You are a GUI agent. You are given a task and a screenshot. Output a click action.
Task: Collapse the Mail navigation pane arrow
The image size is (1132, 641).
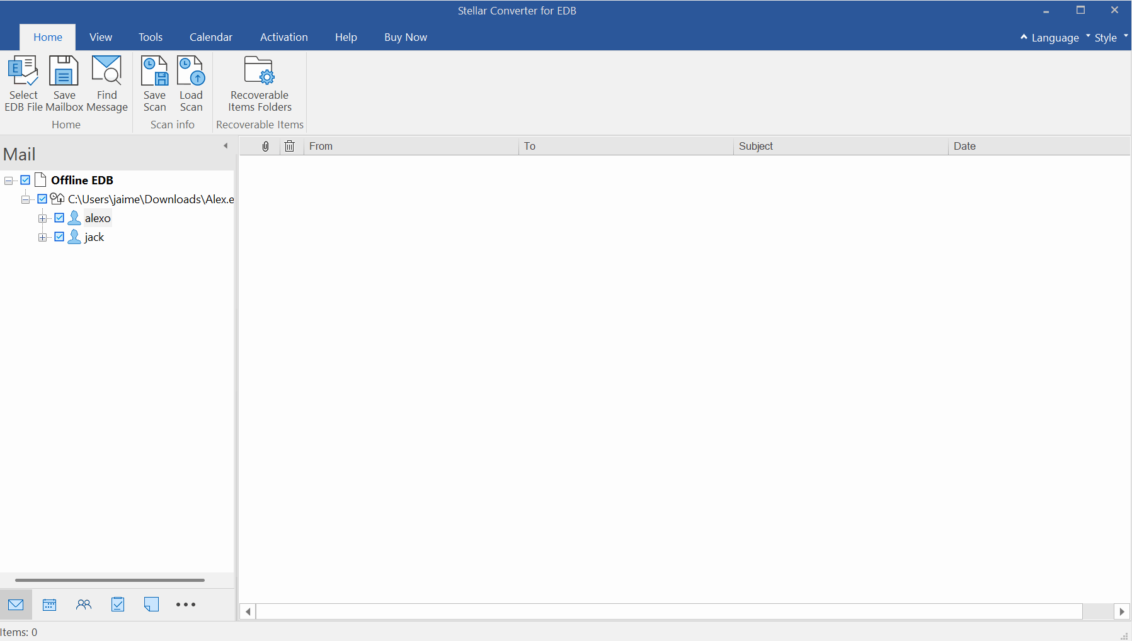tap(226, 146)
